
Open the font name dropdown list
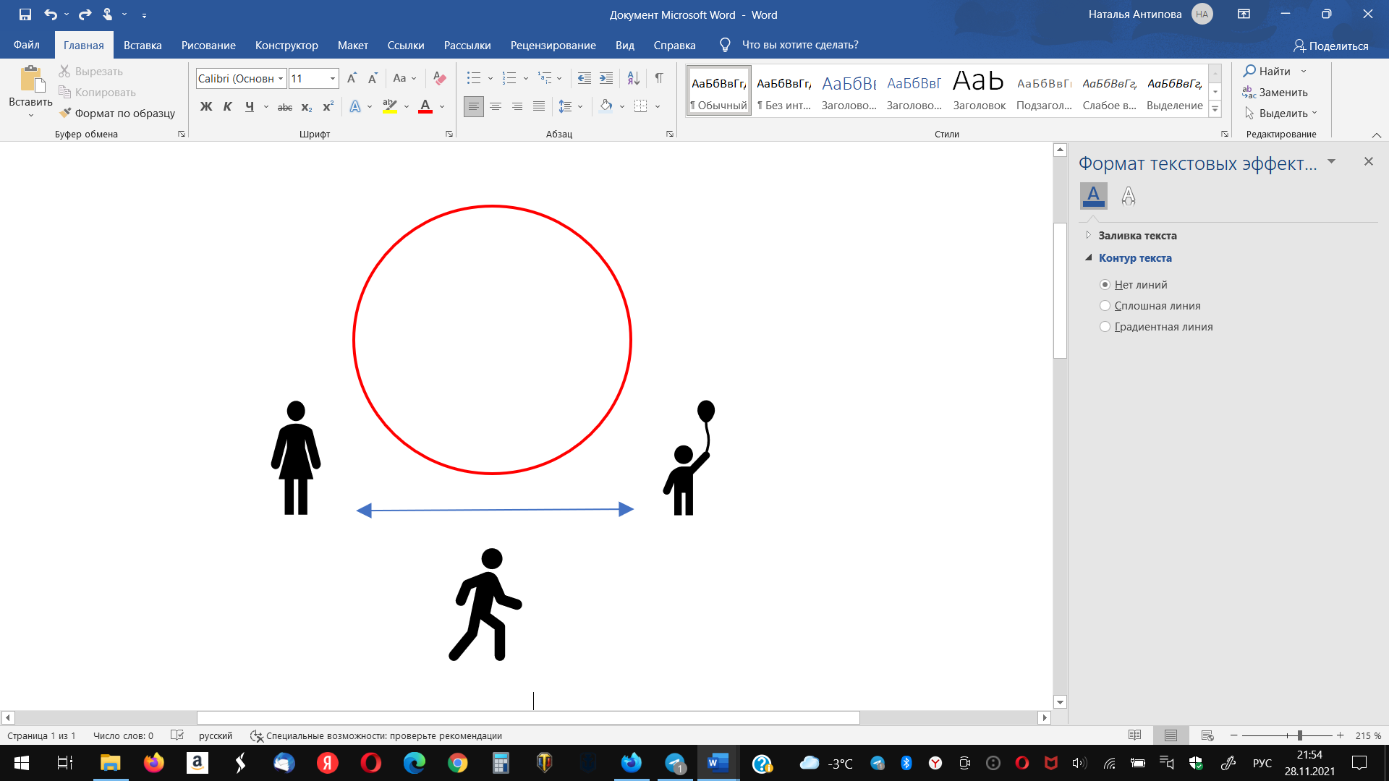click(x=281, y=78)
